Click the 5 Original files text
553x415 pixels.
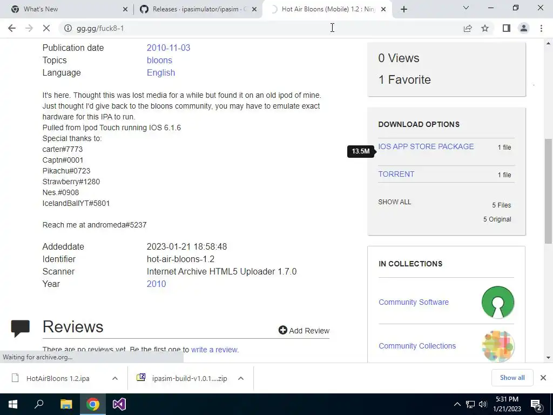pos(497,219)
